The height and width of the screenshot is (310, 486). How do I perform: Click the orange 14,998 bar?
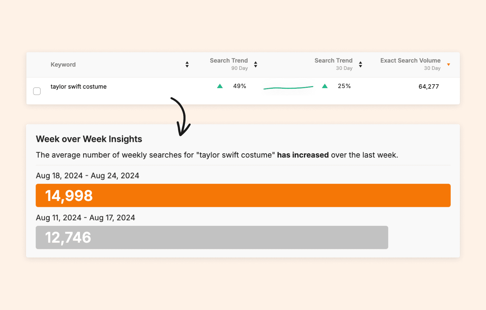point(243,195)
